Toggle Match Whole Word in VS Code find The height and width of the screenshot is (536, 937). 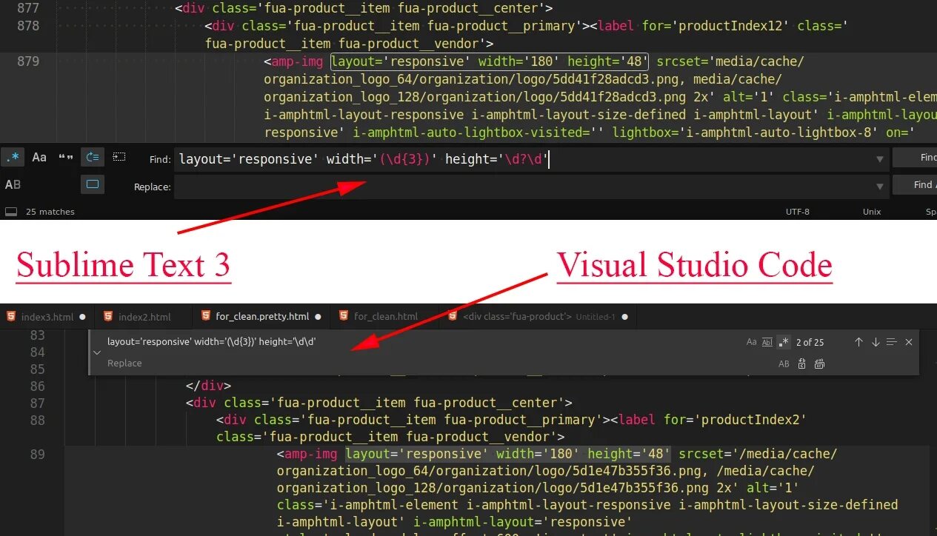click(x=767, y=342)
